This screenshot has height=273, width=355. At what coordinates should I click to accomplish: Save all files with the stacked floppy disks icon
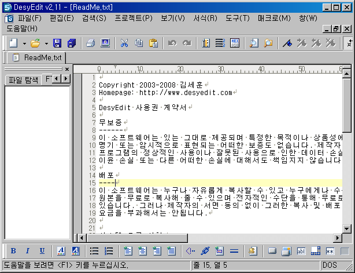click(x=72, y=43)
